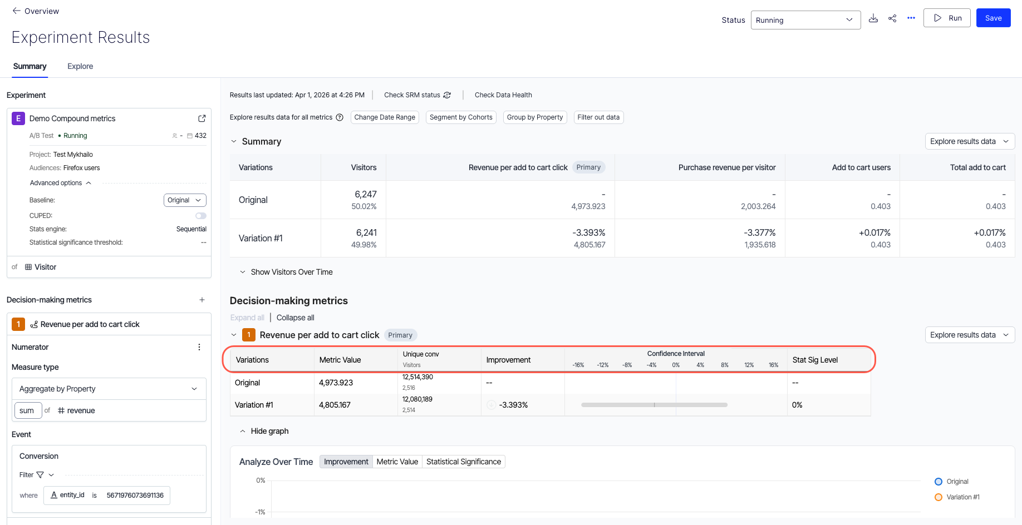
Task: Open the Numerator vertical dots menu
Action: (199, 347)
